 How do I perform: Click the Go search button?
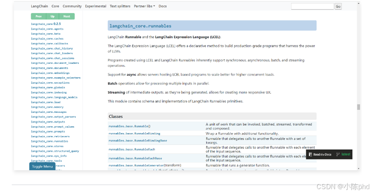coord(338,6)
